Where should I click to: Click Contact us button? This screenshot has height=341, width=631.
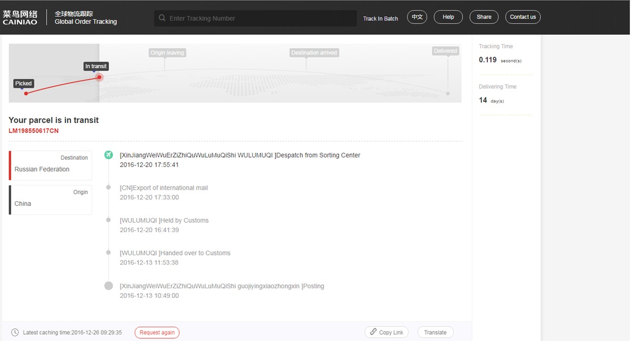coord(523,17)
